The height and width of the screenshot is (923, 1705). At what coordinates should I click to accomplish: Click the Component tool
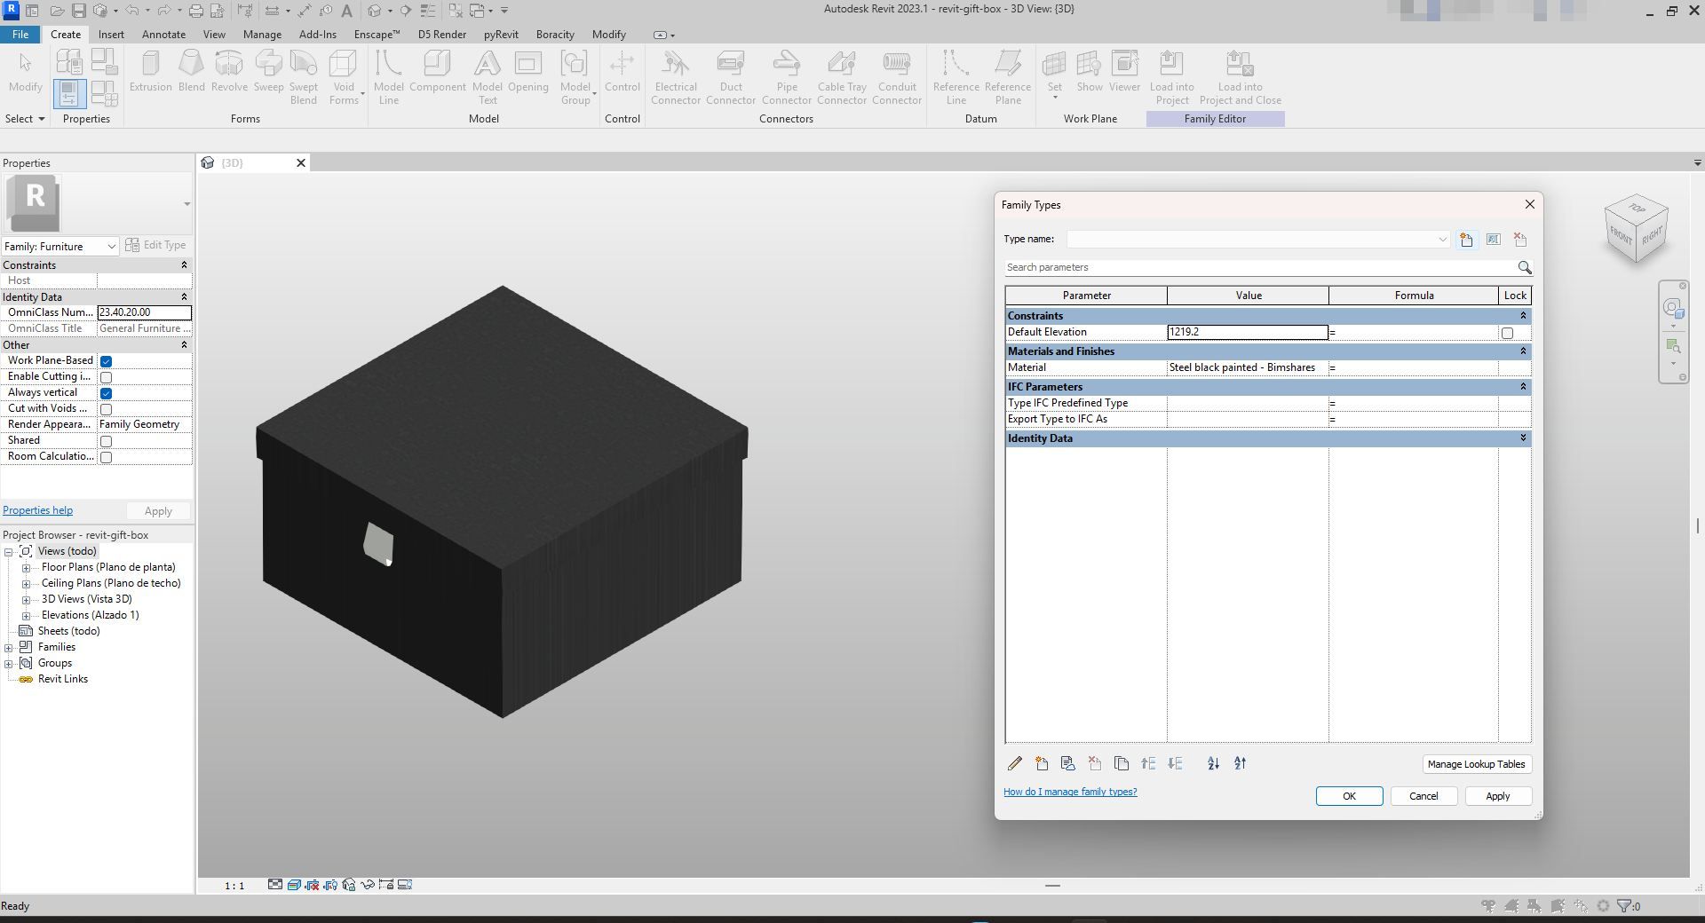[437, 72]
